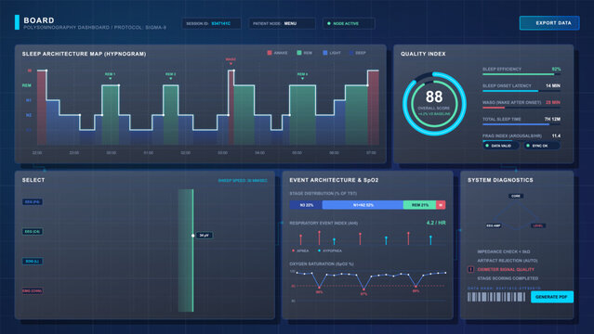
Task: Click the CORE diagnostics node
Action: point(516,196)
